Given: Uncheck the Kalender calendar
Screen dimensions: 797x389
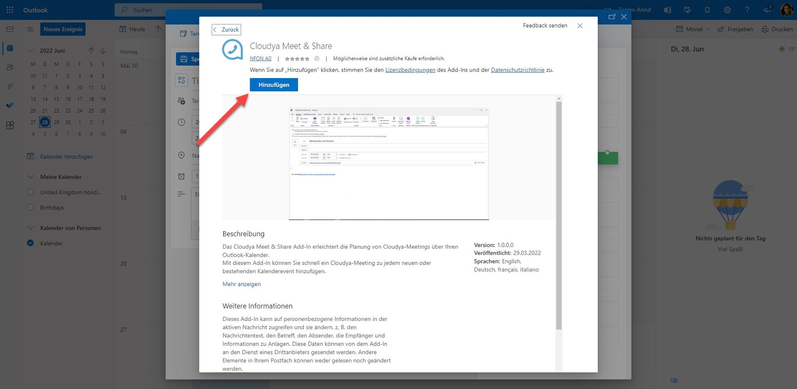Looking at the screenshot, I should [30, 243].
